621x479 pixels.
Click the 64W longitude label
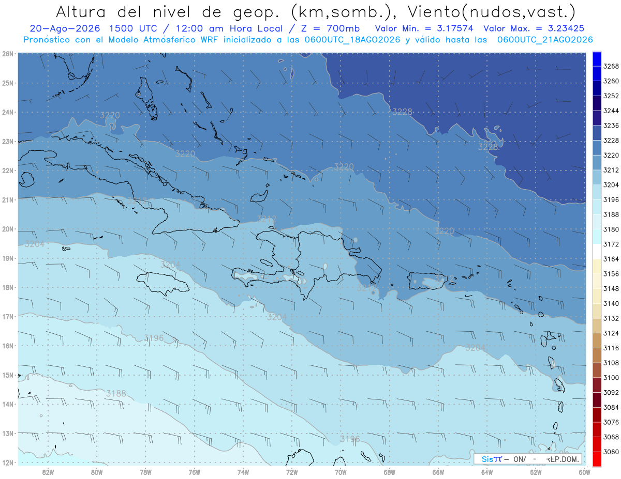487,472
